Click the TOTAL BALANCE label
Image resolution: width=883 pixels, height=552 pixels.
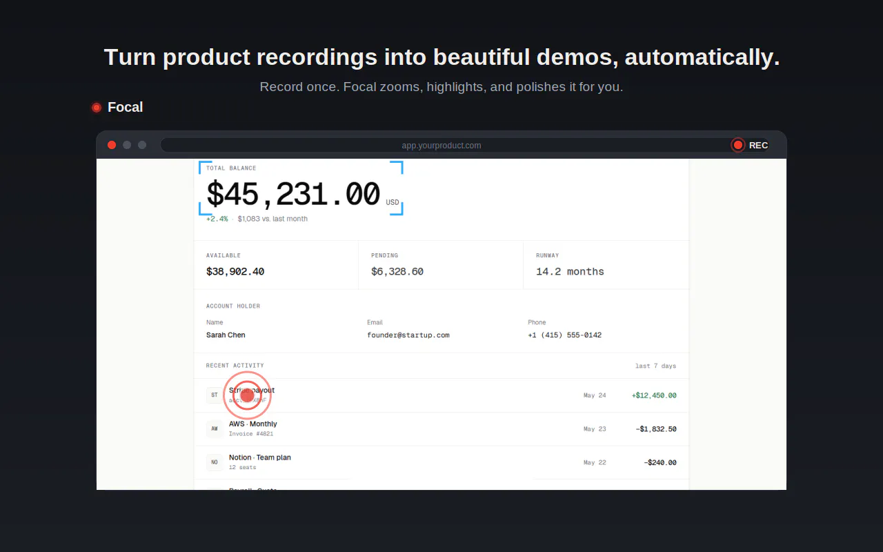pyautogui.click(x=231, y=168)
